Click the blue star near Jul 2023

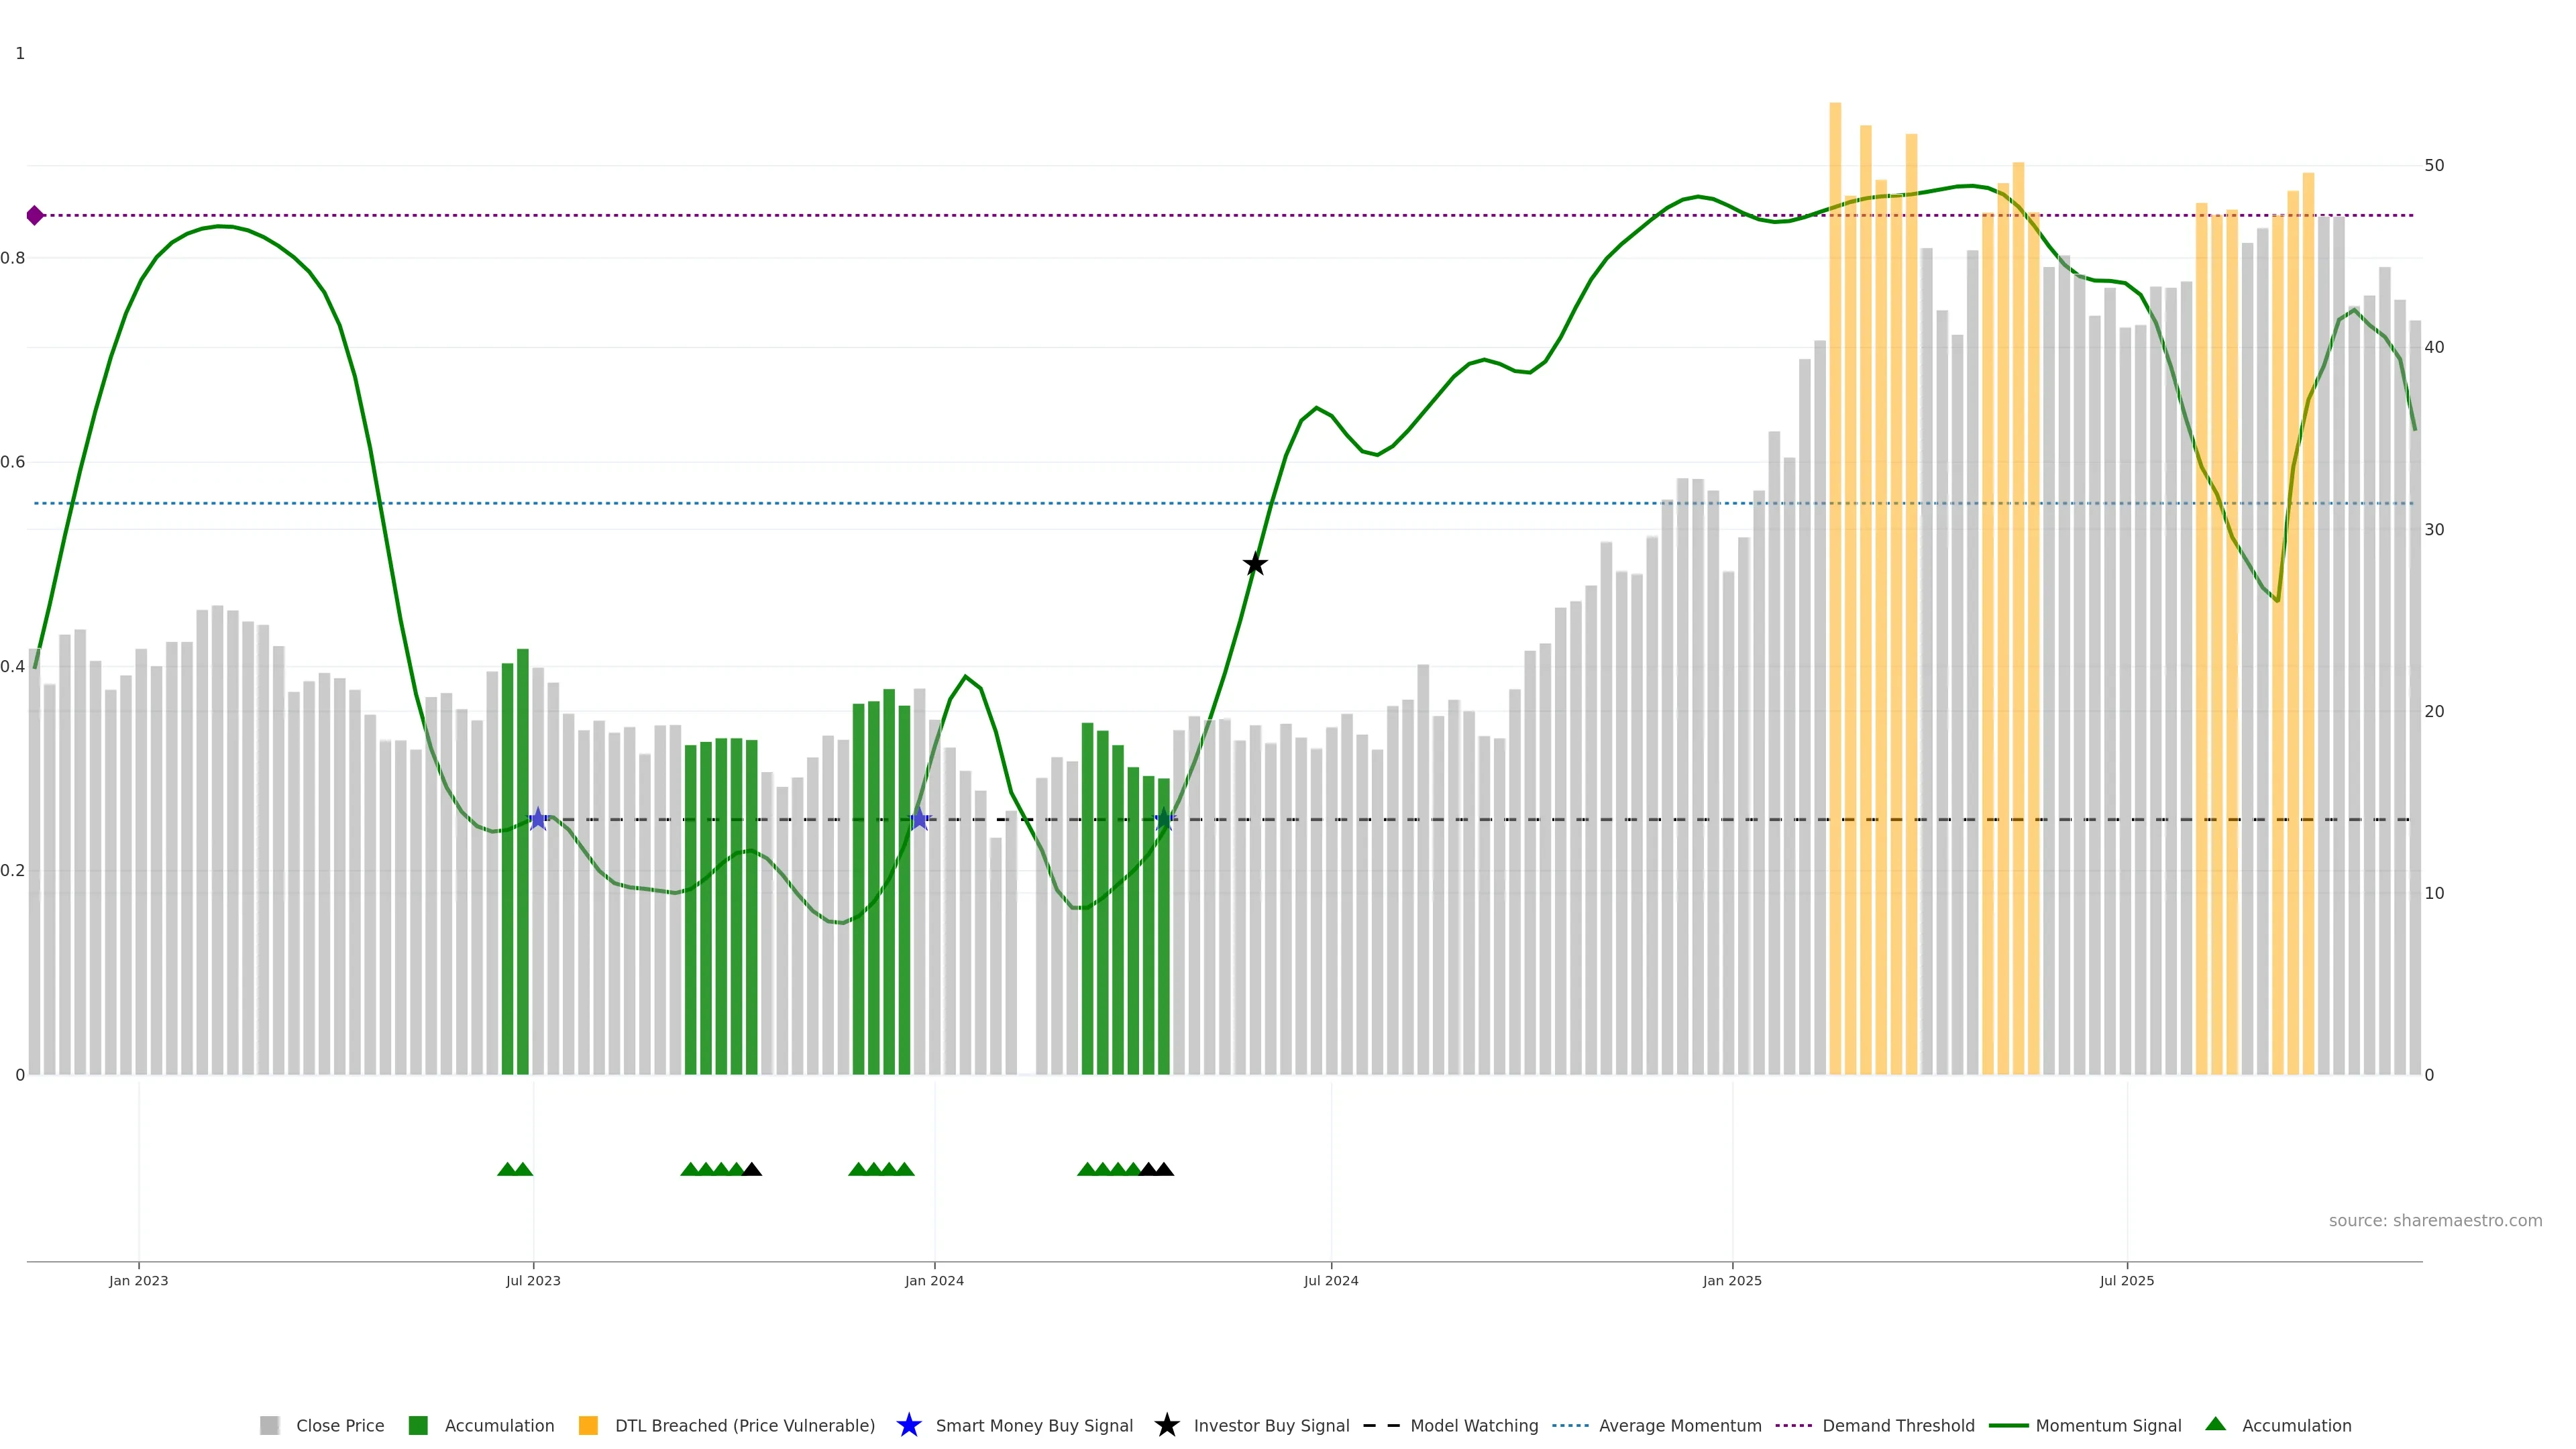coord(538,819)
